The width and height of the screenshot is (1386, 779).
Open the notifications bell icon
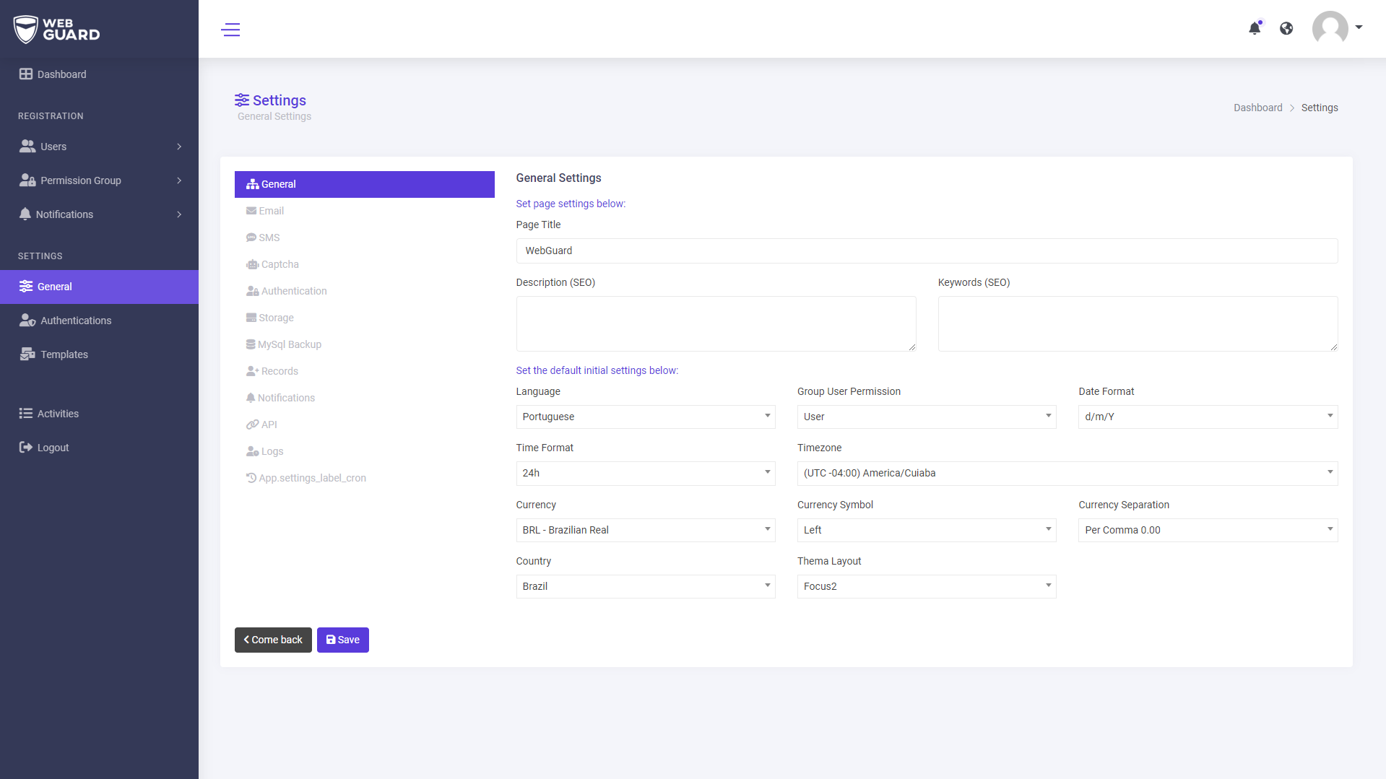pyautogui.click(x=1255, y=28)
